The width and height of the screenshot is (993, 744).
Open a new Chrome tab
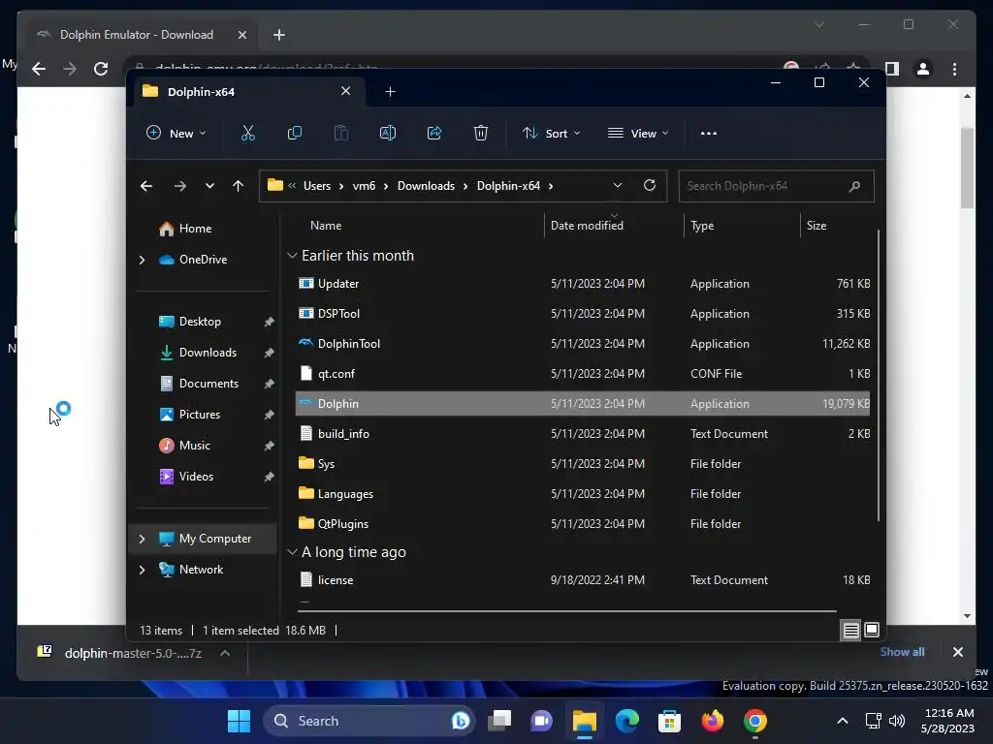279,35
